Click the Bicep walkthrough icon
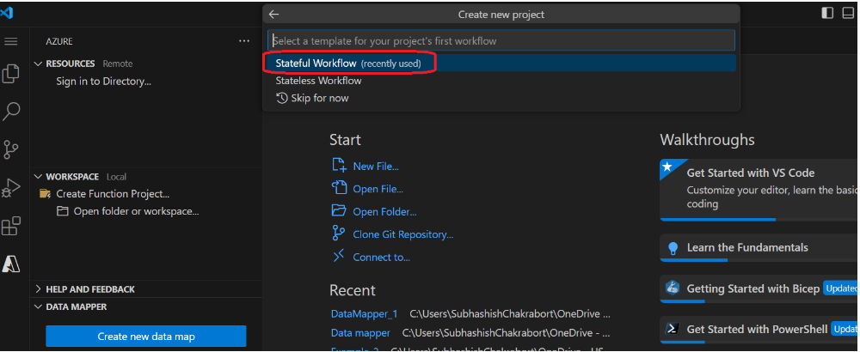 pyautogui.click(x=673, y=288)
